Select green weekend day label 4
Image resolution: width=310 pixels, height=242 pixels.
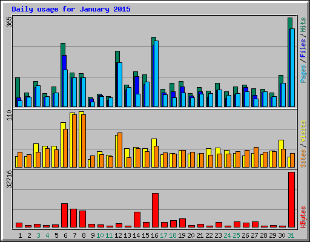pos(47,235)
